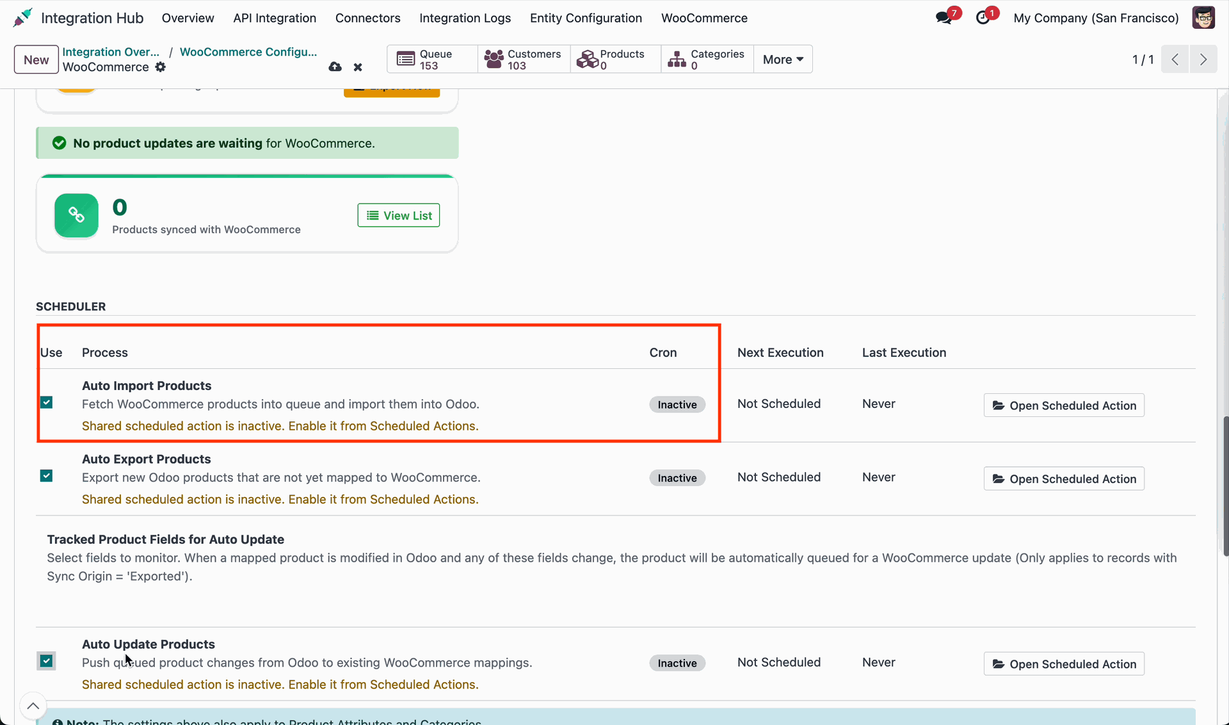The width and height of the screenshot is (1229, 725).
Task: Toggle Auto Update Products checkbox
Action: pyautogui.click(x=47, y=661)
